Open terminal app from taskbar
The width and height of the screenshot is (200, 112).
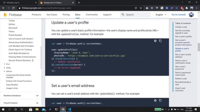(x=56, y=109)
